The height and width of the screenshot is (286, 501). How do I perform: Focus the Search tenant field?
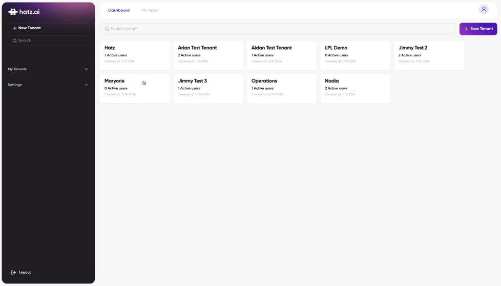click(277, 29)
